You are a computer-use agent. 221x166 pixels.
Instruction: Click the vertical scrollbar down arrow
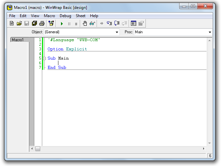pyautogui.click(x=209, y=143)
